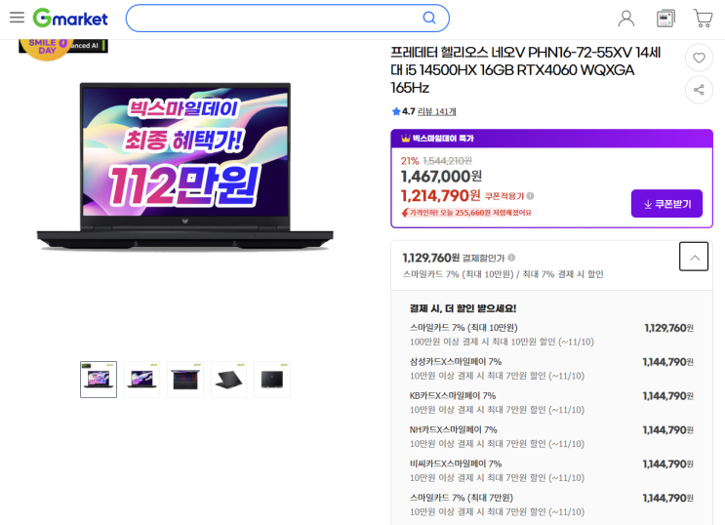Image resolution: width=725 pixels, height=525 pixels.
Task: Click the Gmarket logo
Action: [70, 18]
